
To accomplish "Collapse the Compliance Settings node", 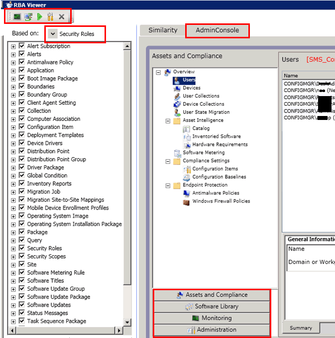I will (168, 161).
